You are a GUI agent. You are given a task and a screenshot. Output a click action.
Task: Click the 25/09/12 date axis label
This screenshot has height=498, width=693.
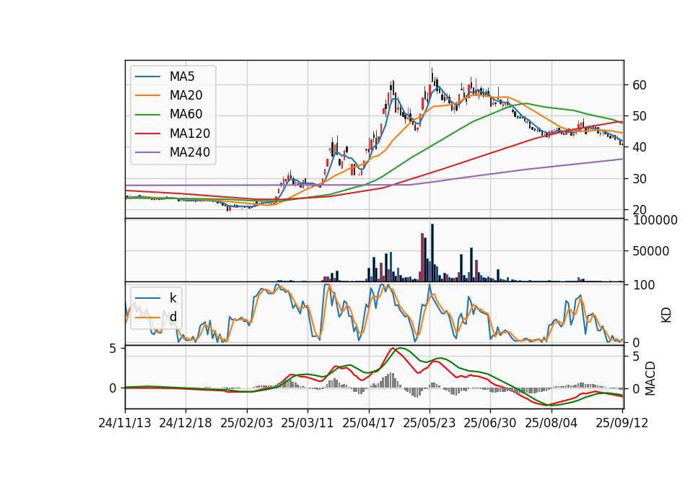(x=622, y=423)
